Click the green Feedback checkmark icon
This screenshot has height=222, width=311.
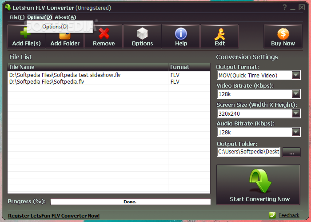(x=272, y=215)
